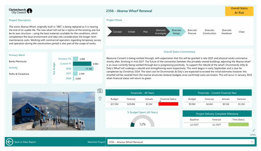Click the Christchurch City Council logo
261x151 pixels.
pos(21,11)
